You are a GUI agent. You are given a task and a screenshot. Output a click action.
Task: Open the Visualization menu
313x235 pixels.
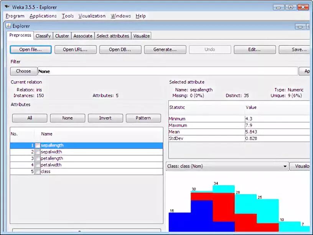pos(92,16)
